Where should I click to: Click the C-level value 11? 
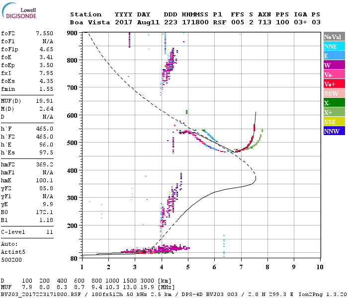50,232
